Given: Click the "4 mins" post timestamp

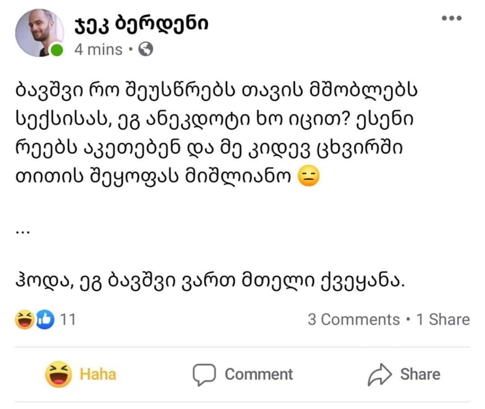Looking at the screenshot, I should (98, 49).
